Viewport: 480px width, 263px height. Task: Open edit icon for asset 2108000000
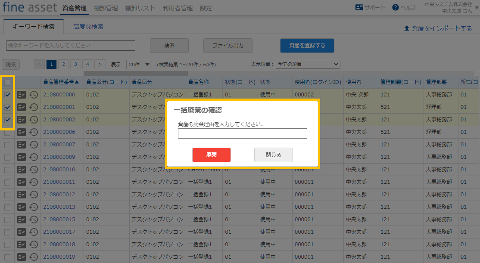click(x=22, y=95)
